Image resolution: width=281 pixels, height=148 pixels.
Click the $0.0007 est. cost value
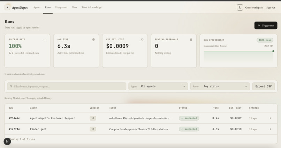[x=236, y=118]
